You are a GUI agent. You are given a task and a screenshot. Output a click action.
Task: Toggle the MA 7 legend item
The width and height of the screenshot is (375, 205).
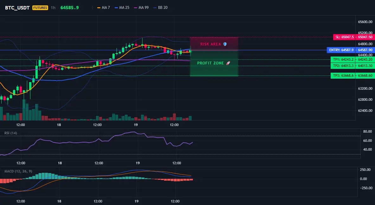point(104,8)
